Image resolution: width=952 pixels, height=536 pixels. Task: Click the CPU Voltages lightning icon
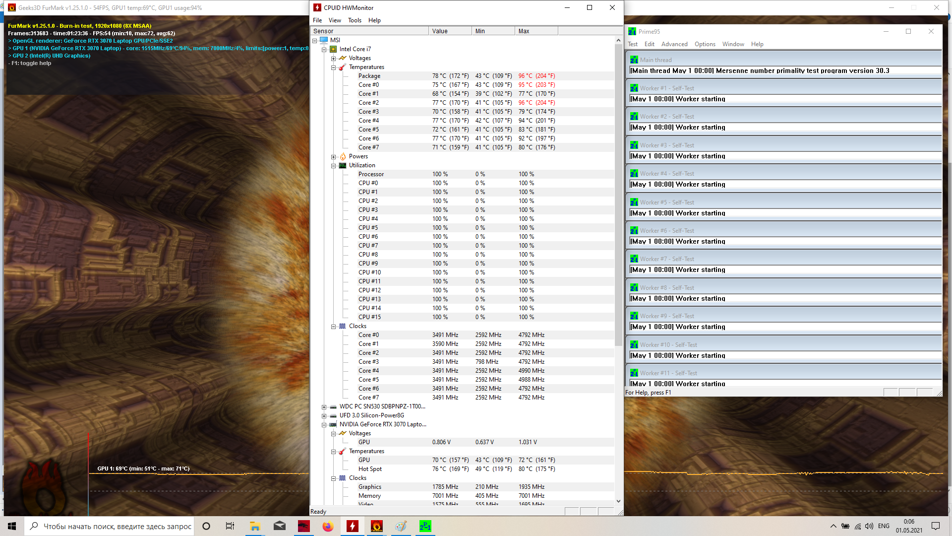[x=343, y=58]
